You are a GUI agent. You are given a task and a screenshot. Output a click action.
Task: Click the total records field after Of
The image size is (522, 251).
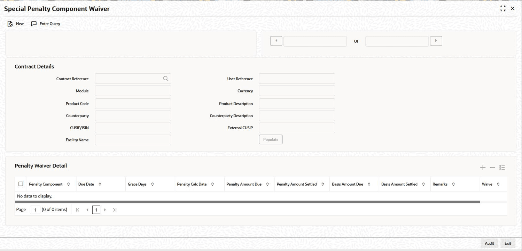(397, 41)
